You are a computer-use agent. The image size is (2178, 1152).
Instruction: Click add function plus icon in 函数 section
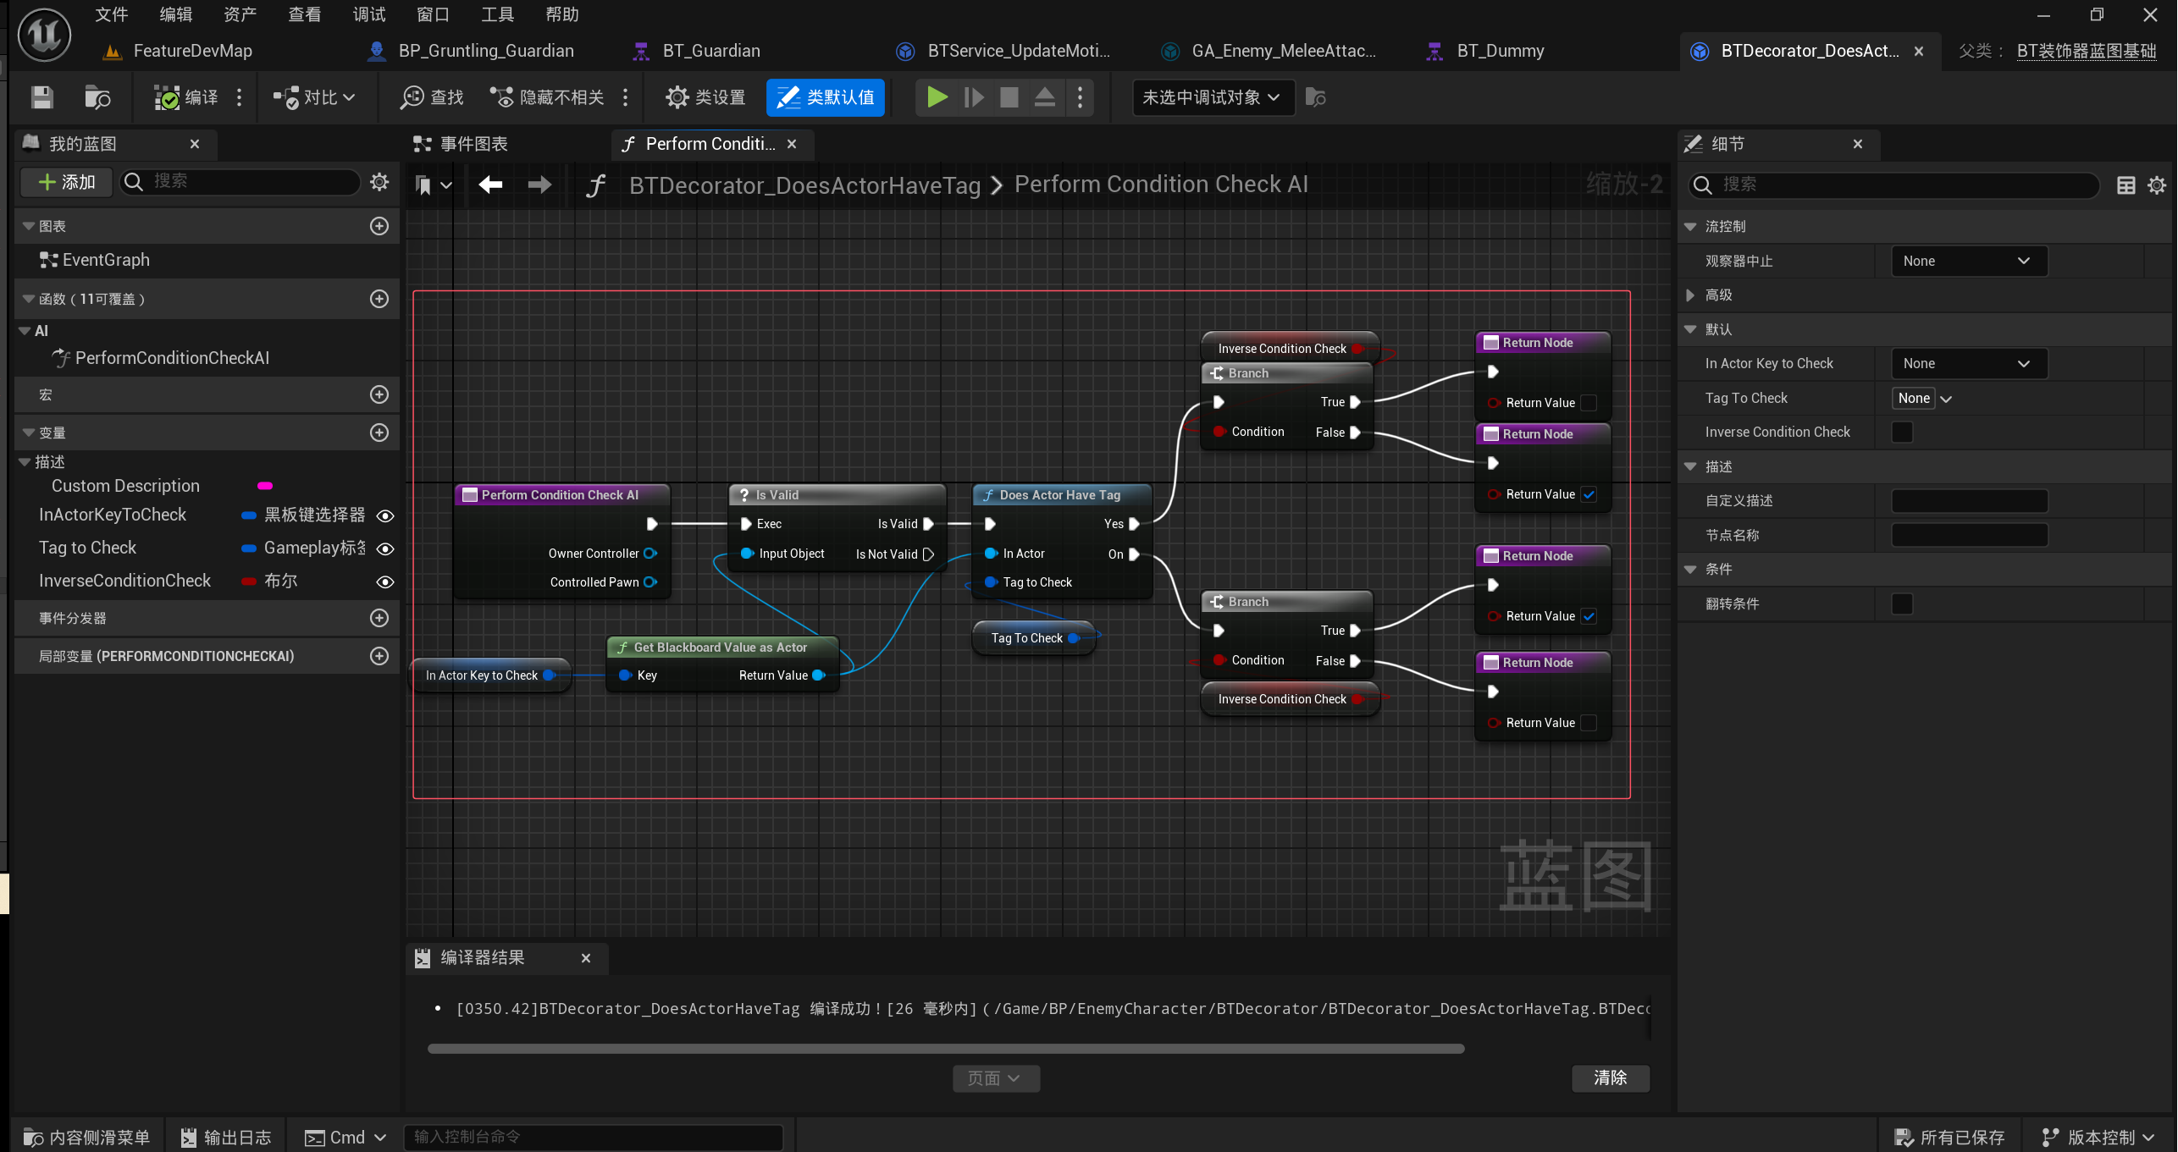(x=379, y=299)
